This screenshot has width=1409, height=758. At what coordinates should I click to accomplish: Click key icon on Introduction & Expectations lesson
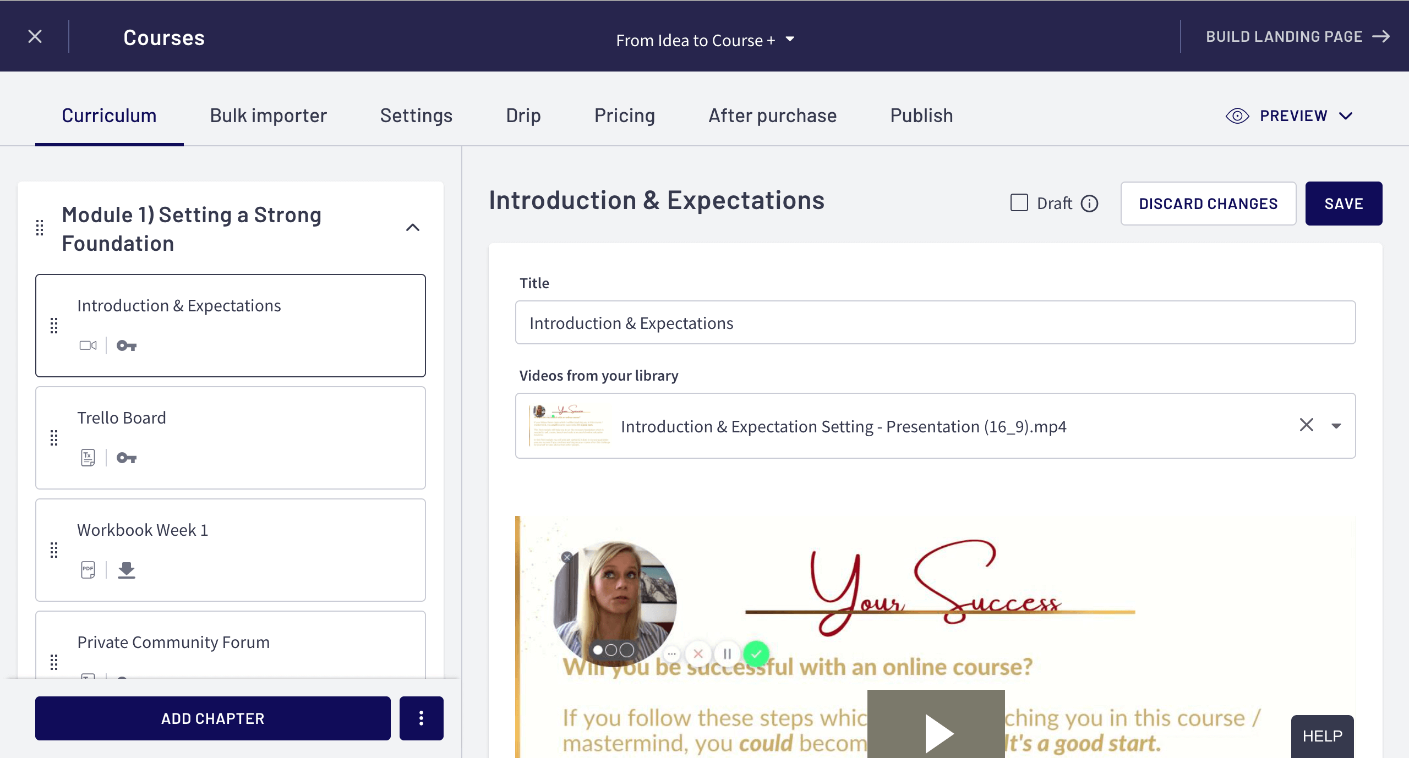pos(127,345)
